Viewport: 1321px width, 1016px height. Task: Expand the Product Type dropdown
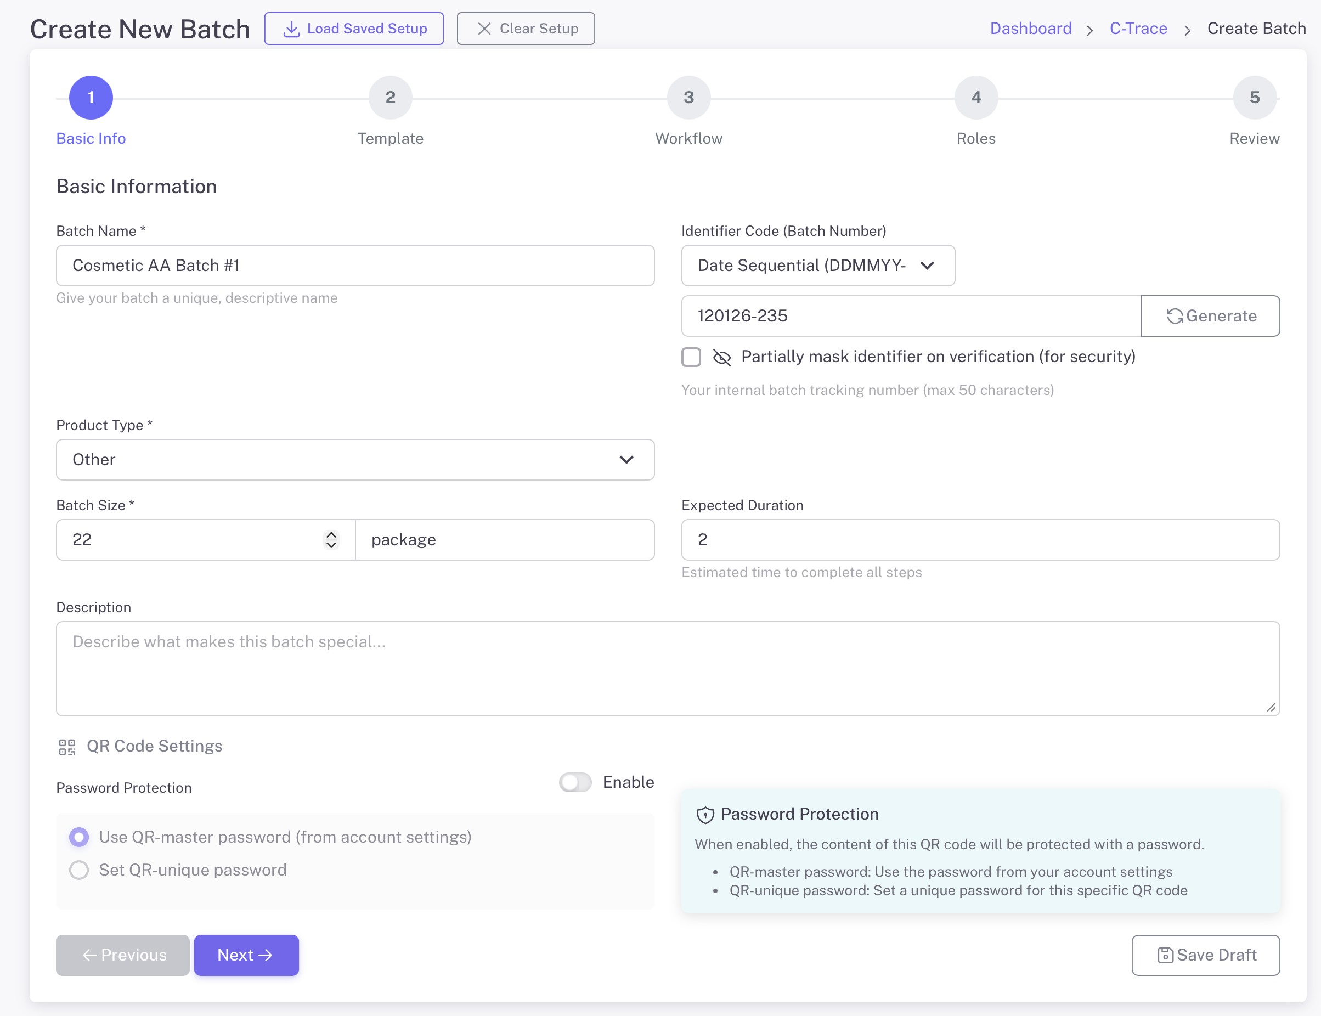click(355, 460)
